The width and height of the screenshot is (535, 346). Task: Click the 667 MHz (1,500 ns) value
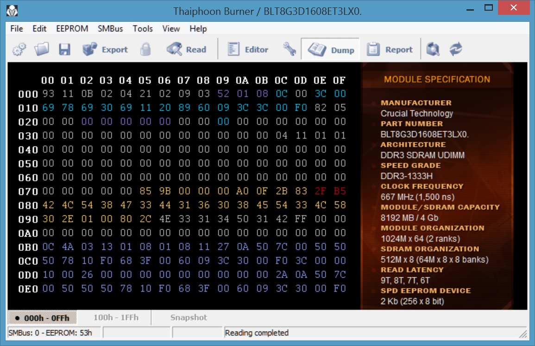tap(418, 197)
